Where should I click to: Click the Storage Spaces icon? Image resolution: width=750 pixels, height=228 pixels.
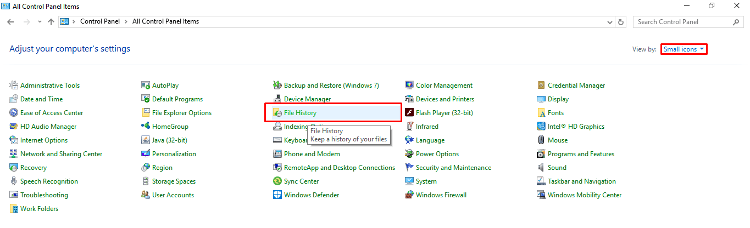(146, 181)
